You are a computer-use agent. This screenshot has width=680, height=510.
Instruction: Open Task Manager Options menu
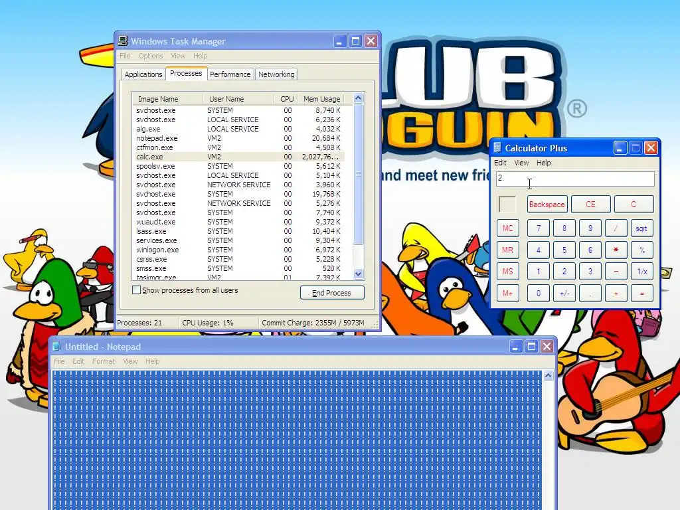pyautogui.click(x=151, y=56)
